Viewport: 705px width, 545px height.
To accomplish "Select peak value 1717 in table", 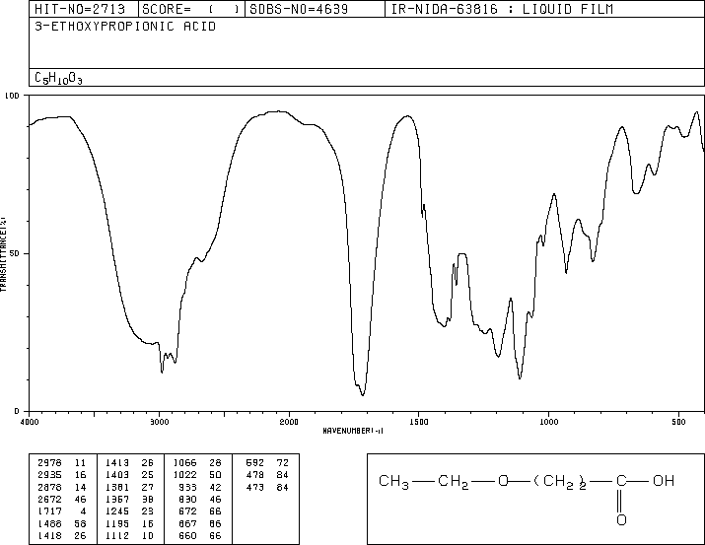I will [x=49, y=511].
